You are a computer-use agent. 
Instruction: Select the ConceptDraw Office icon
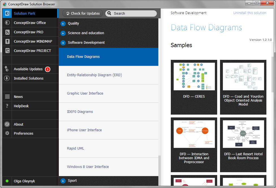[6, 23]
